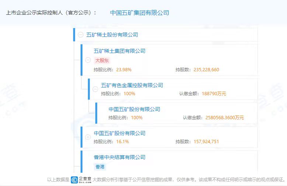Open 中国五矿股份有限公司 link holding 16.1%

[120, 133]
